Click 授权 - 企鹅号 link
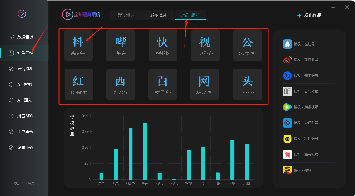The width and height of the screenshot is (355, 196). pyautogui.click(x=304, y=44)
